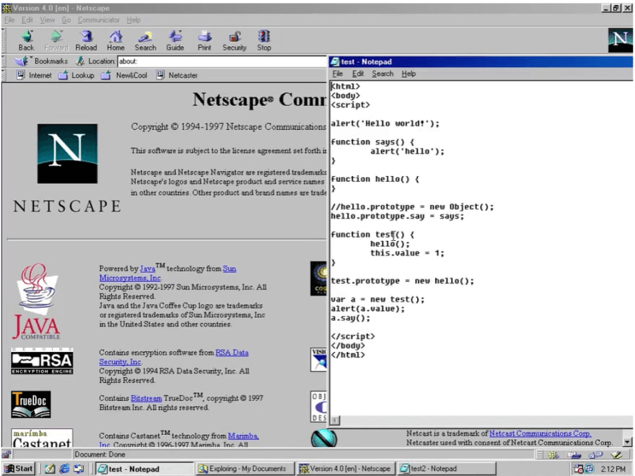Click the Netscape page scrollbar down arrow

click(x=626, y=441)
